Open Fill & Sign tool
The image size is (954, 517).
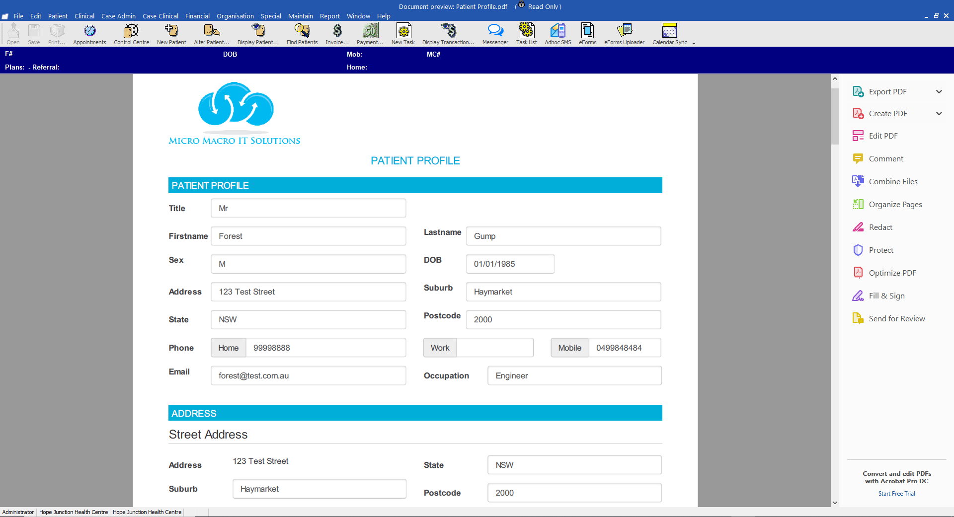click(886, 295)
